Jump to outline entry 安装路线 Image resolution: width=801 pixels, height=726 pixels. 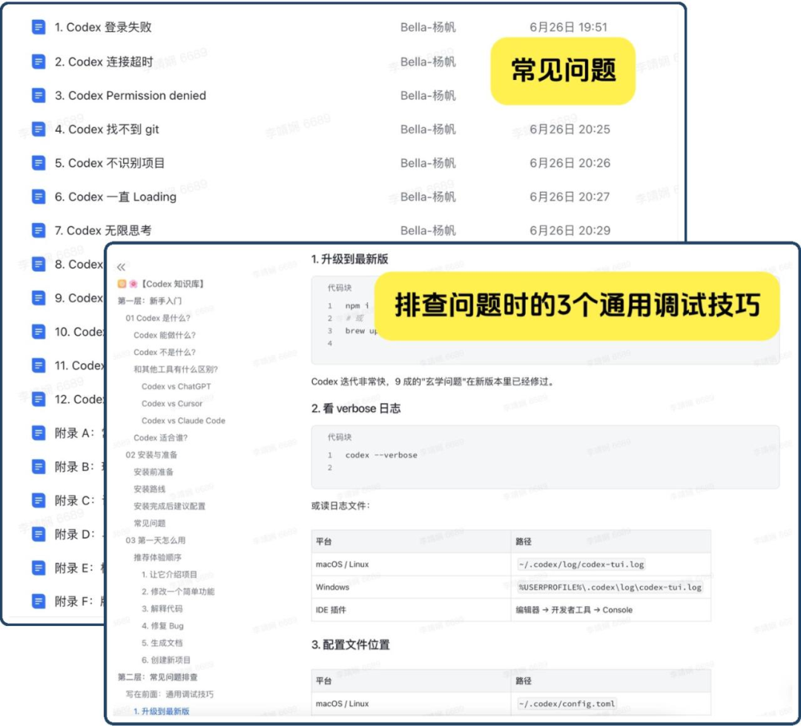click(x=150, y=489)
